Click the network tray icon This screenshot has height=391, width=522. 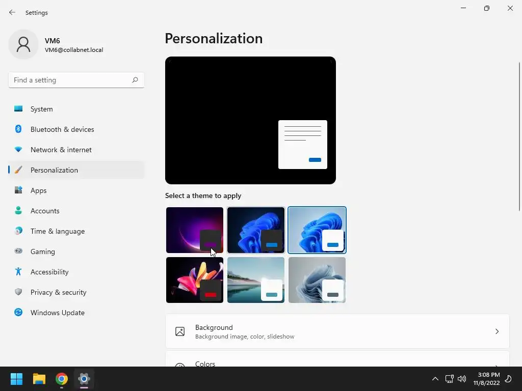pos(450,379)
